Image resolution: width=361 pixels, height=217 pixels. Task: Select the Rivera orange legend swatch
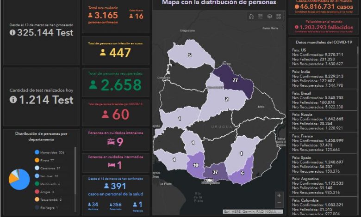tap(37, 160)
